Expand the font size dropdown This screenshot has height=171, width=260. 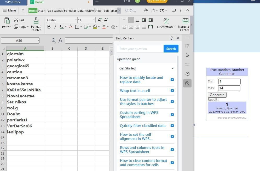tap(94, 20)
